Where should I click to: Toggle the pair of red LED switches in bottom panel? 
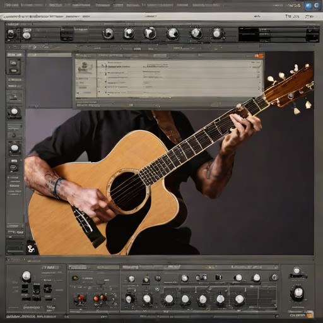coord(100,298)
